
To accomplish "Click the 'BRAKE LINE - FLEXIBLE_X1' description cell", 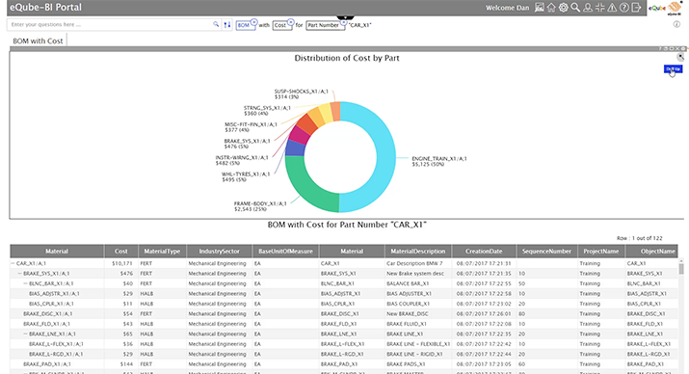I will click(418, 344).
